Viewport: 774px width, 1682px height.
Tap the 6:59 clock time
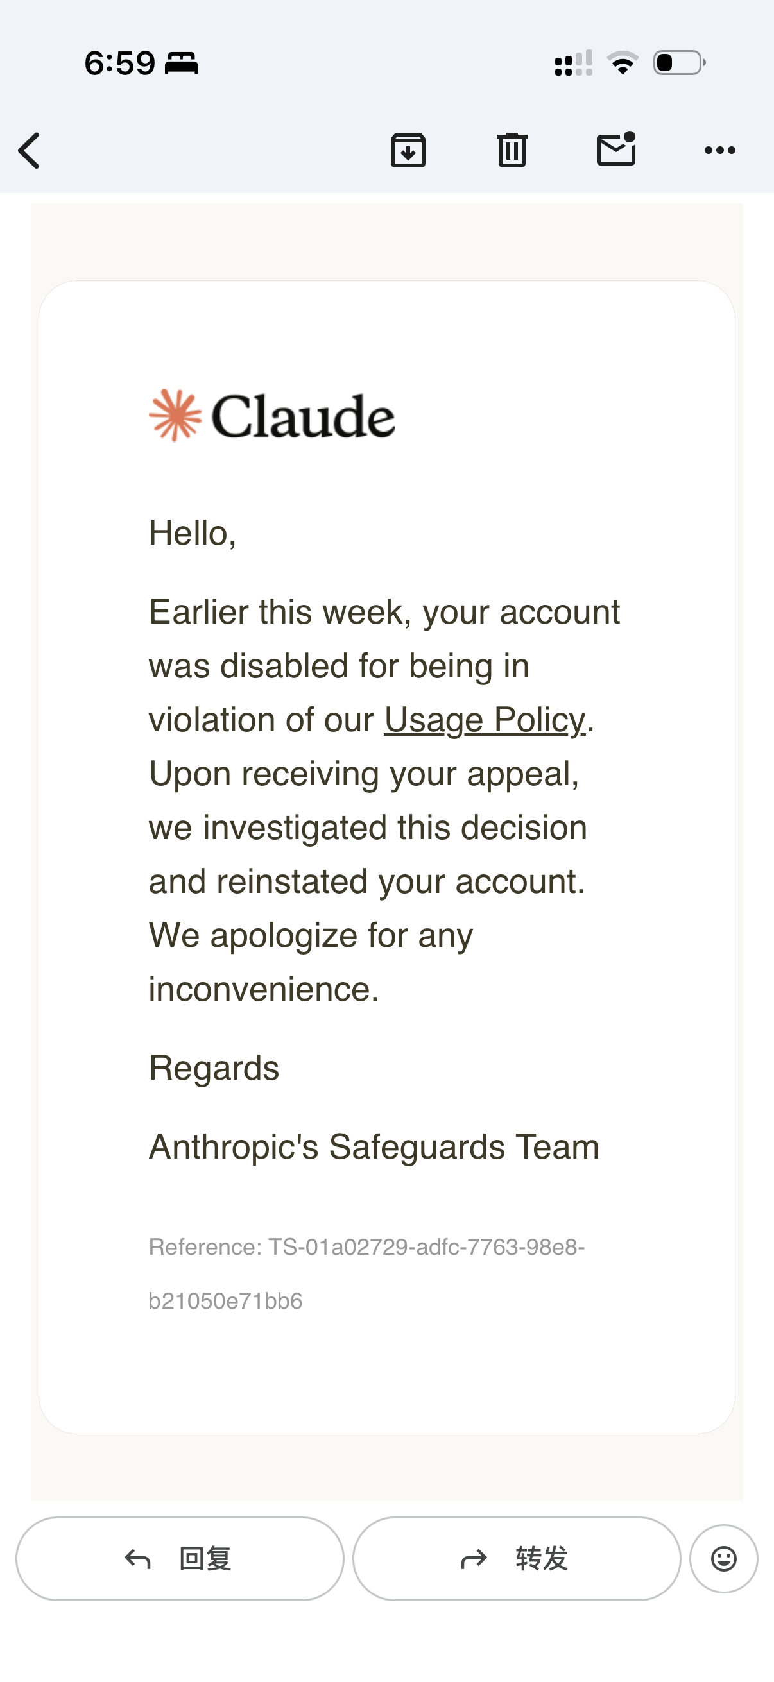(x=120, y=64)
